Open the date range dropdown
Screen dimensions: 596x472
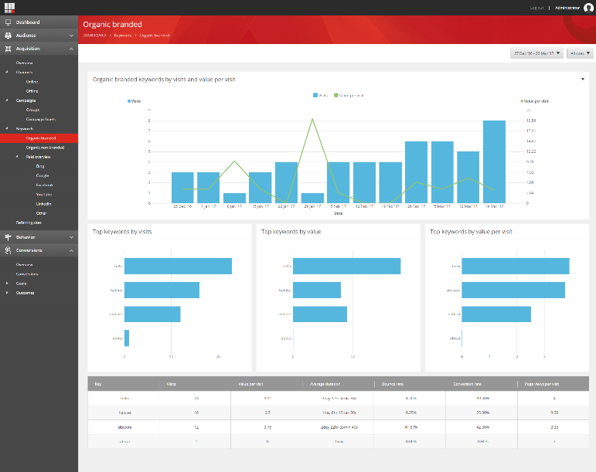[536, 53]
